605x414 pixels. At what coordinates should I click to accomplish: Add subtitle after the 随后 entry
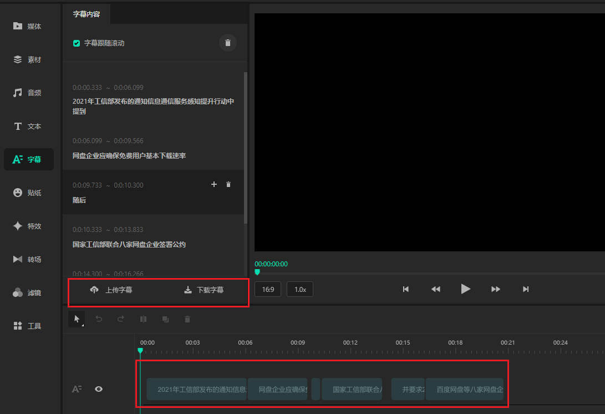213,185
